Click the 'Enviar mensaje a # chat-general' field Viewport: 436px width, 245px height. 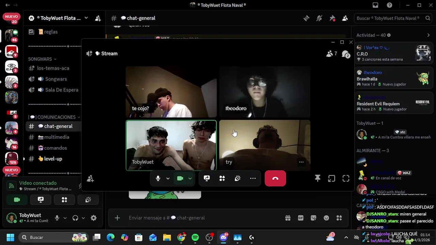coord(204,218)
